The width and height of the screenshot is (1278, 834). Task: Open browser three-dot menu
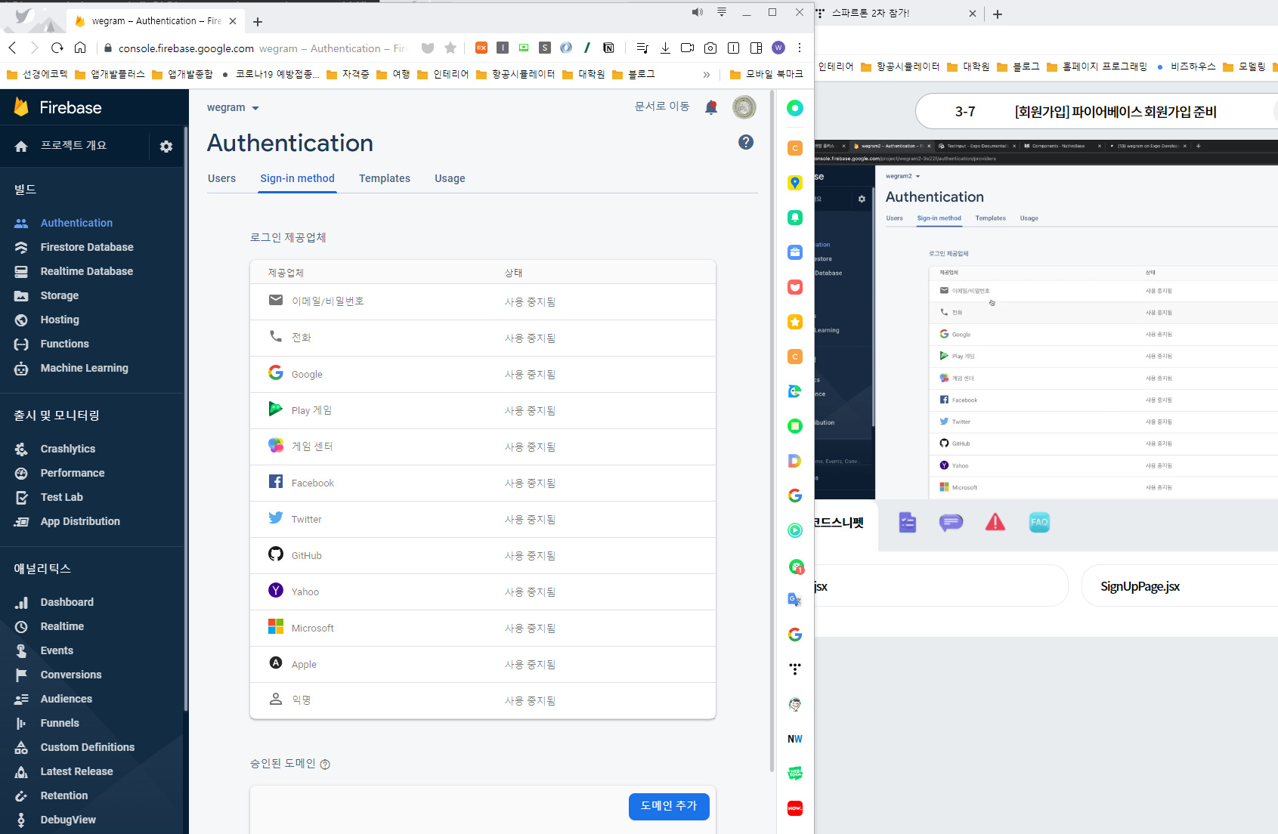800,48
